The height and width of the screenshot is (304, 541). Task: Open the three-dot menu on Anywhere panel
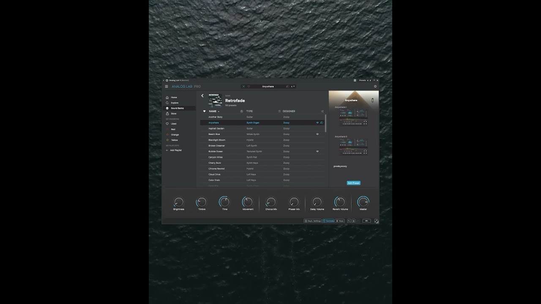click(x=372, y=100)
